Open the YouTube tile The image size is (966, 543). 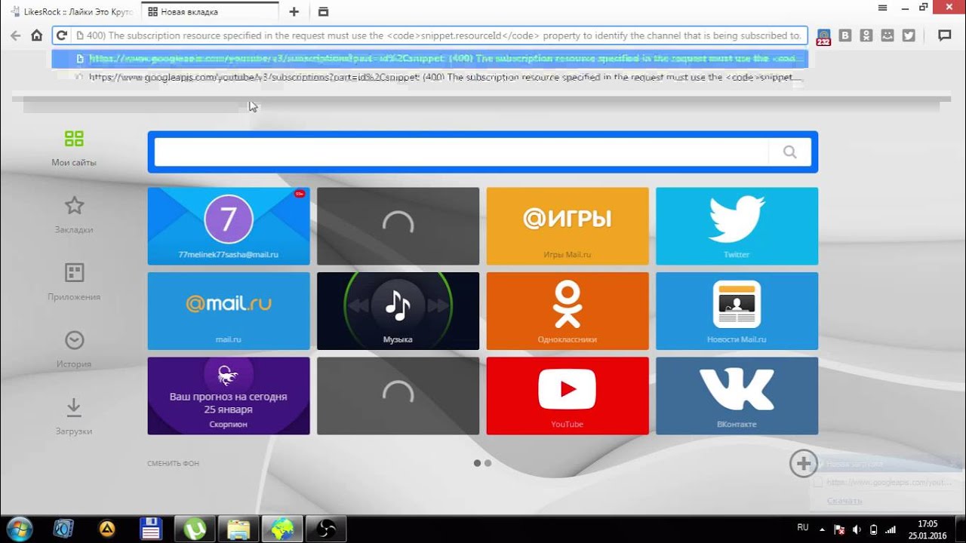pos(568,396)
